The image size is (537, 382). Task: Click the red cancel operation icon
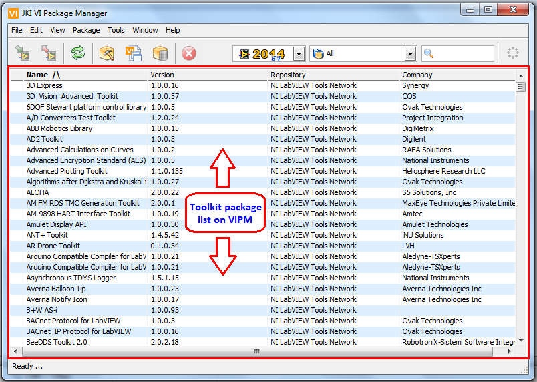point(189,53)
